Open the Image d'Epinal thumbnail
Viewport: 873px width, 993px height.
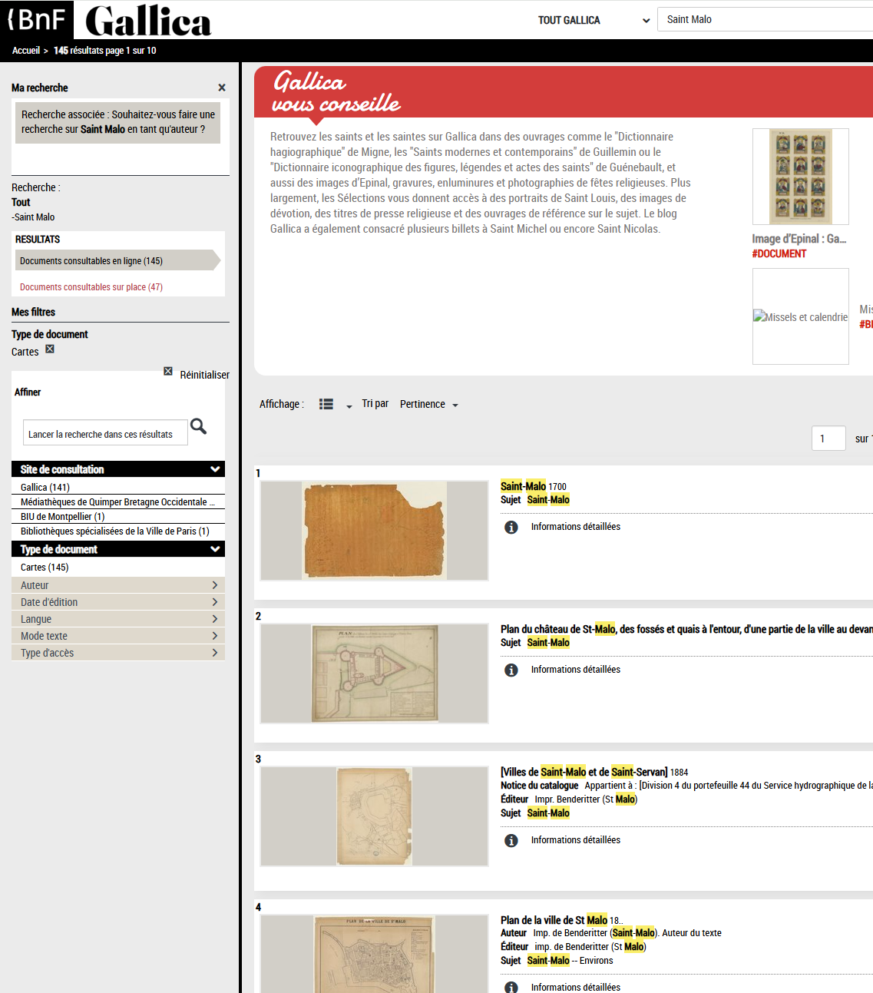[801, 177]
